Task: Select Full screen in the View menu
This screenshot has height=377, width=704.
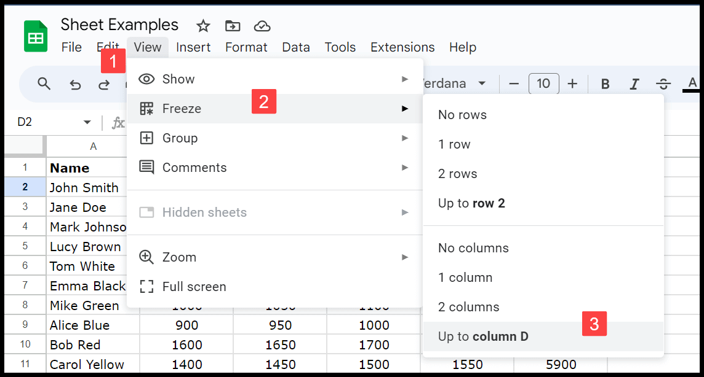Action: click(x=275, y=287)
